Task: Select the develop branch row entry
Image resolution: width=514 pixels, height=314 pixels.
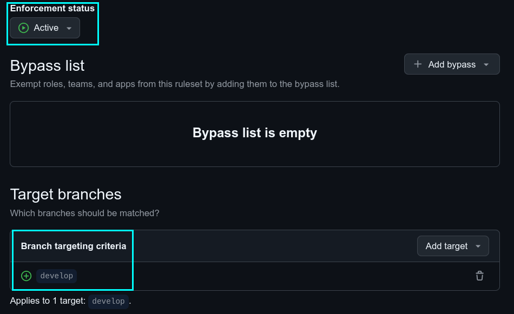Action: pyautogui.click(x=56, y=276)
